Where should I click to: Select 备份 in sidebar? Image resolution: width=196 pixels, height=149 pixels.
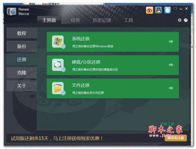(22, 46)
